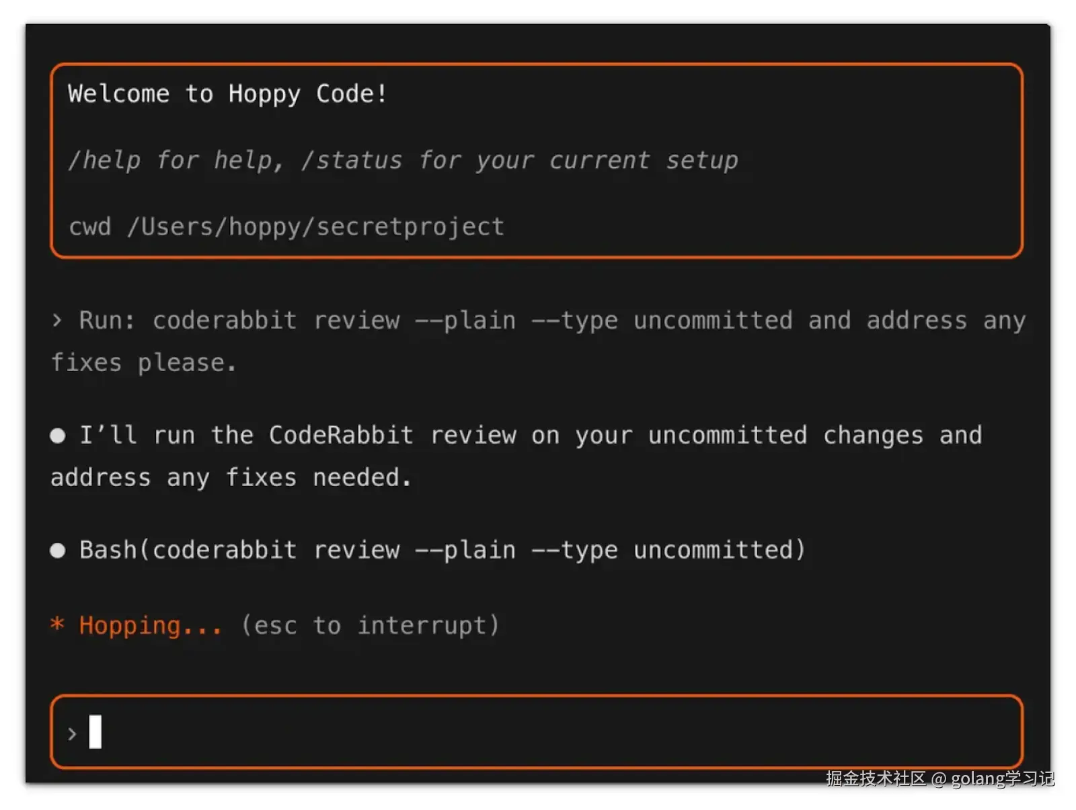Click the "/status" command text

pos(351,161)
